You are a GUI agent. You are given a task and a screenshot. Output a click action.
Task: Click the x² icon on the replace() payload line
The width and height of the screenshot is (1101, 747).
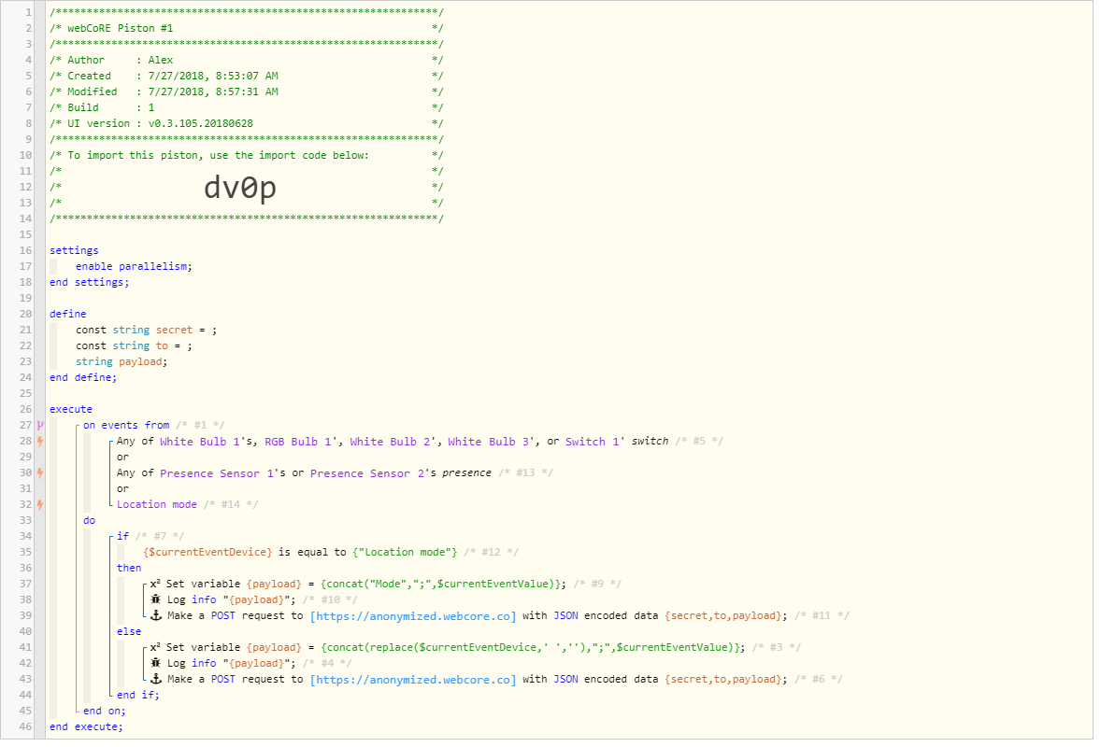155,647
